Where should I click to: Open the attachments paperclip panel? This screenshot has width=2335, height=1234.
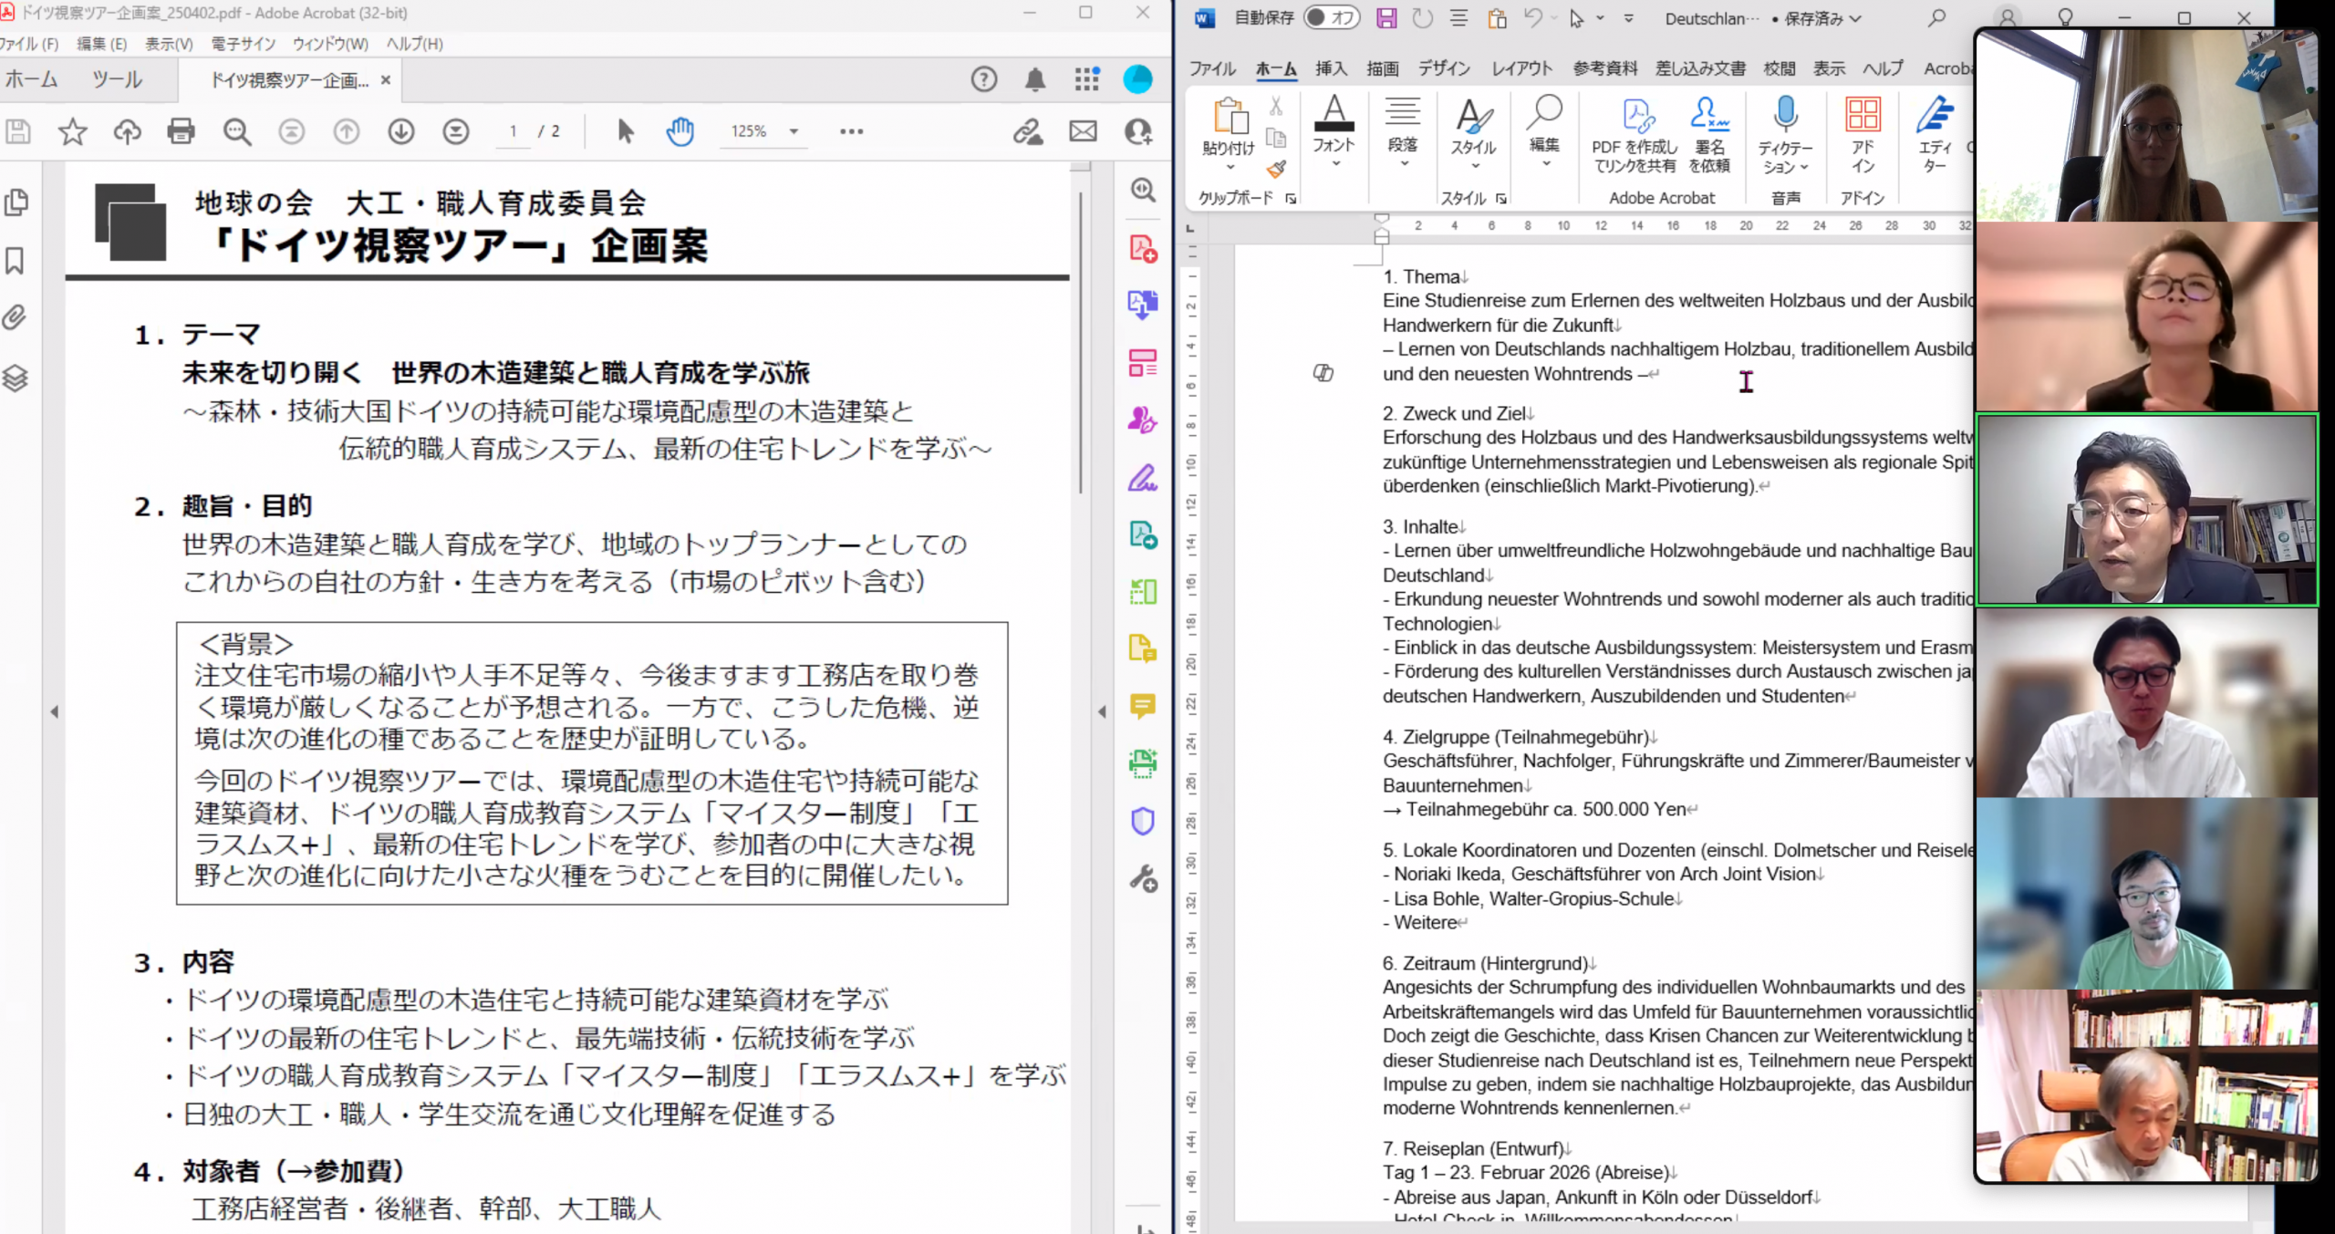coord(15,318)
